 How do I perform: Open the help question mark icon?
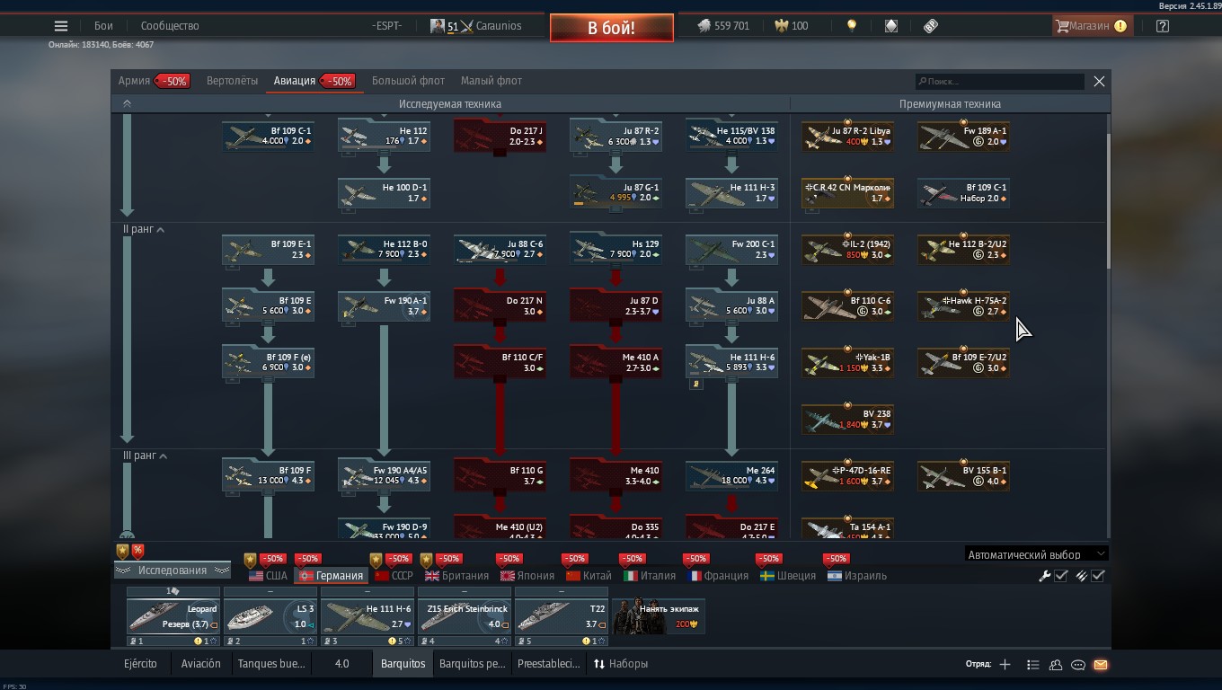1163,26
